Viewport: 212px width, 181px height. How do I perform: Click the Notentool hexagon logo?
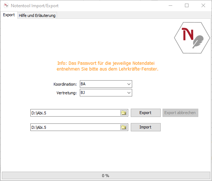[192, 38]
